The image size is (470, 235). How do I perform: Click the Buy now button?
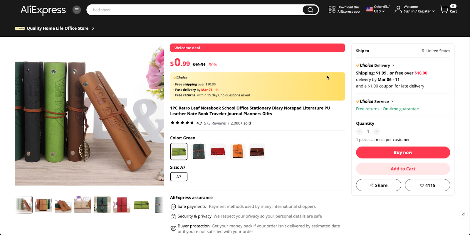(403, 152)
